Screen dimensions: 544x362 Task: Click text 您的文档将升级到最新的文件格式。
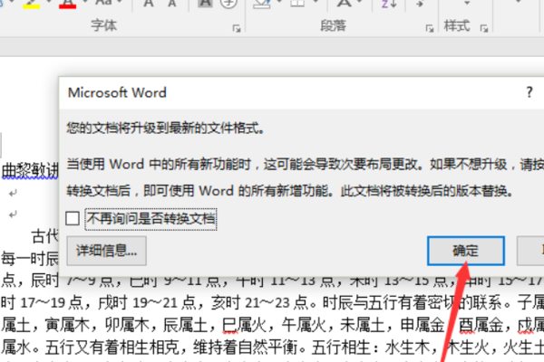click(x=166, y=129)
